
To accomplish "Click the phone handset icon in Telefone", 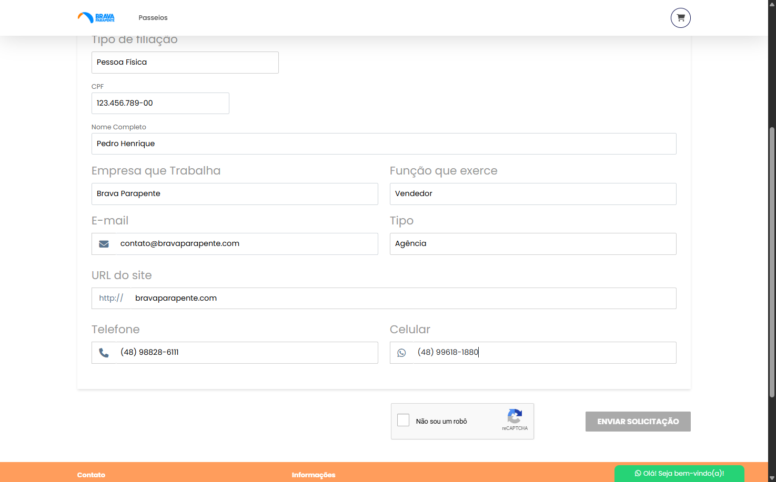I will [104, 353].
